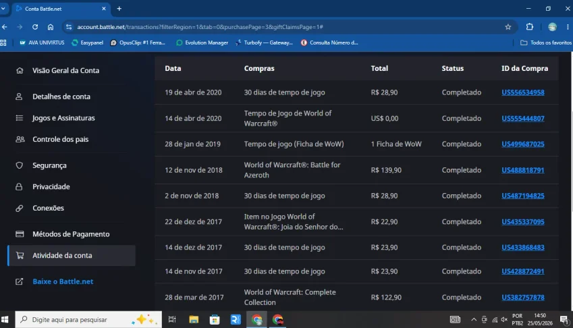
Task: Open purchase ID US487194825
Action: 523,196
